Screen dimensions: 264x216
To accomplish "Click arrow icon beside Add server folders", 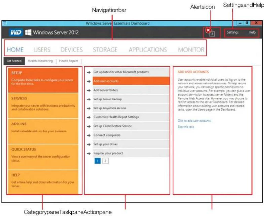I will click(x=89, y=90).
